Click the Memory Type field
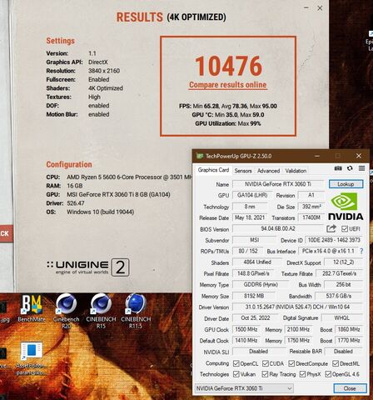Image resolution: width=373 pixels, height=400 pixels. (x=261, y=285)
